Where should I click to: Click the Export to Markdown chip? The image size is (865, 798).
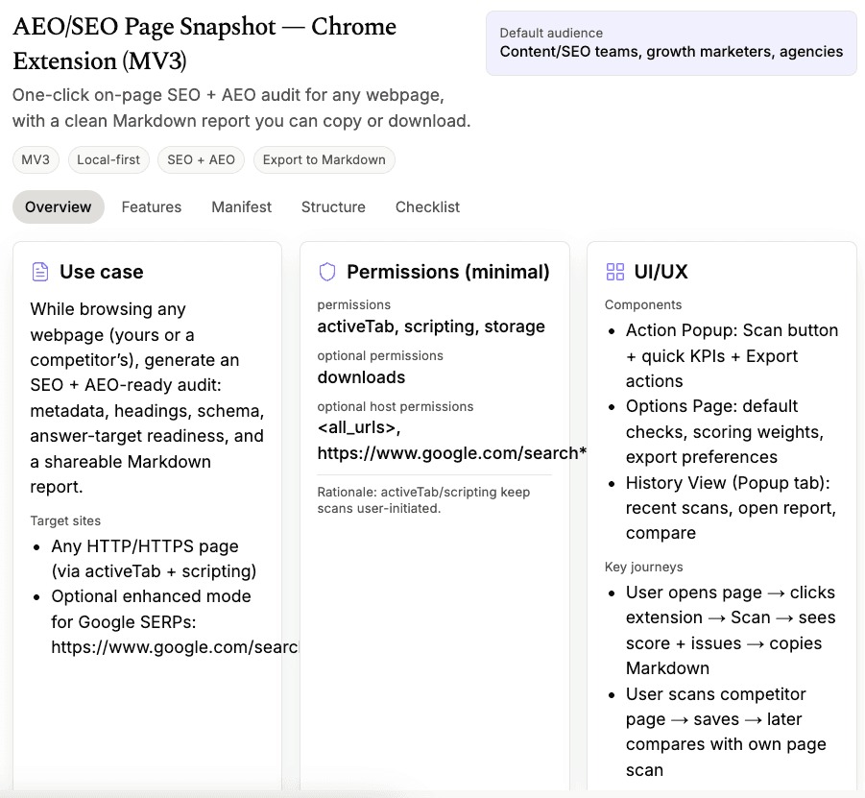[324, 160]
